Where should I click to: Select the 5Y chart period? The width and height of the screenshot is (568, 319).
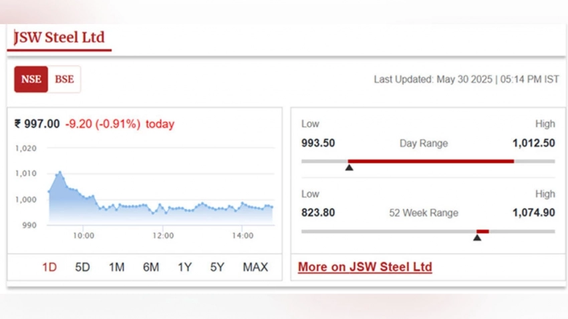click(x=217, y=268)
